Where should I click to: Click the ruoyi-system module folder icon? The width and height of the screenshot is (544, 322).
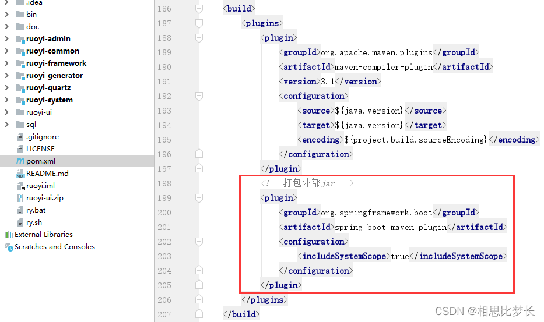20,100
